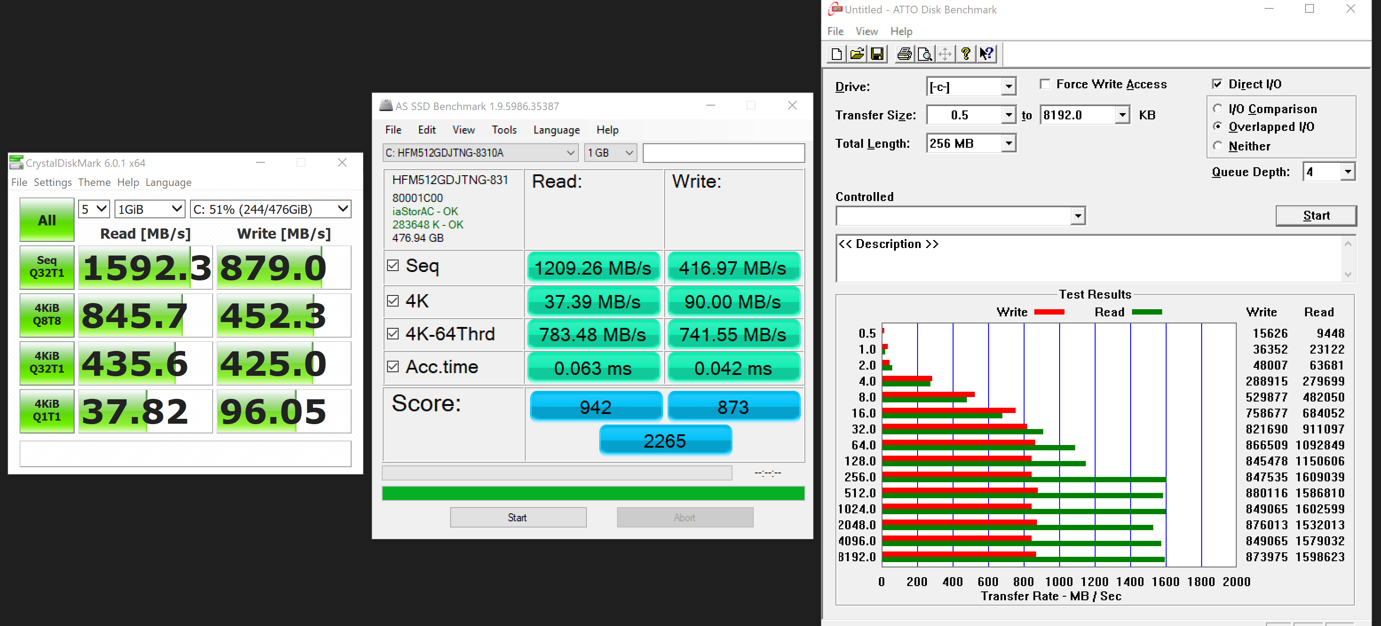Screen dimensions: 1381x626
Task: Open CrystalDiskMark drive C: dropdown
Action: [271, 209]
